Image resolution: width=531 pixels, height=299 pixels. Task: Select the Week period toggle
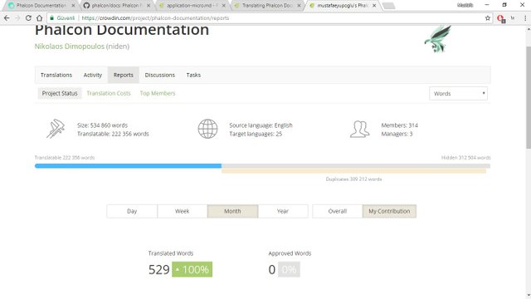pyautogui.click(x=182, y=211)
